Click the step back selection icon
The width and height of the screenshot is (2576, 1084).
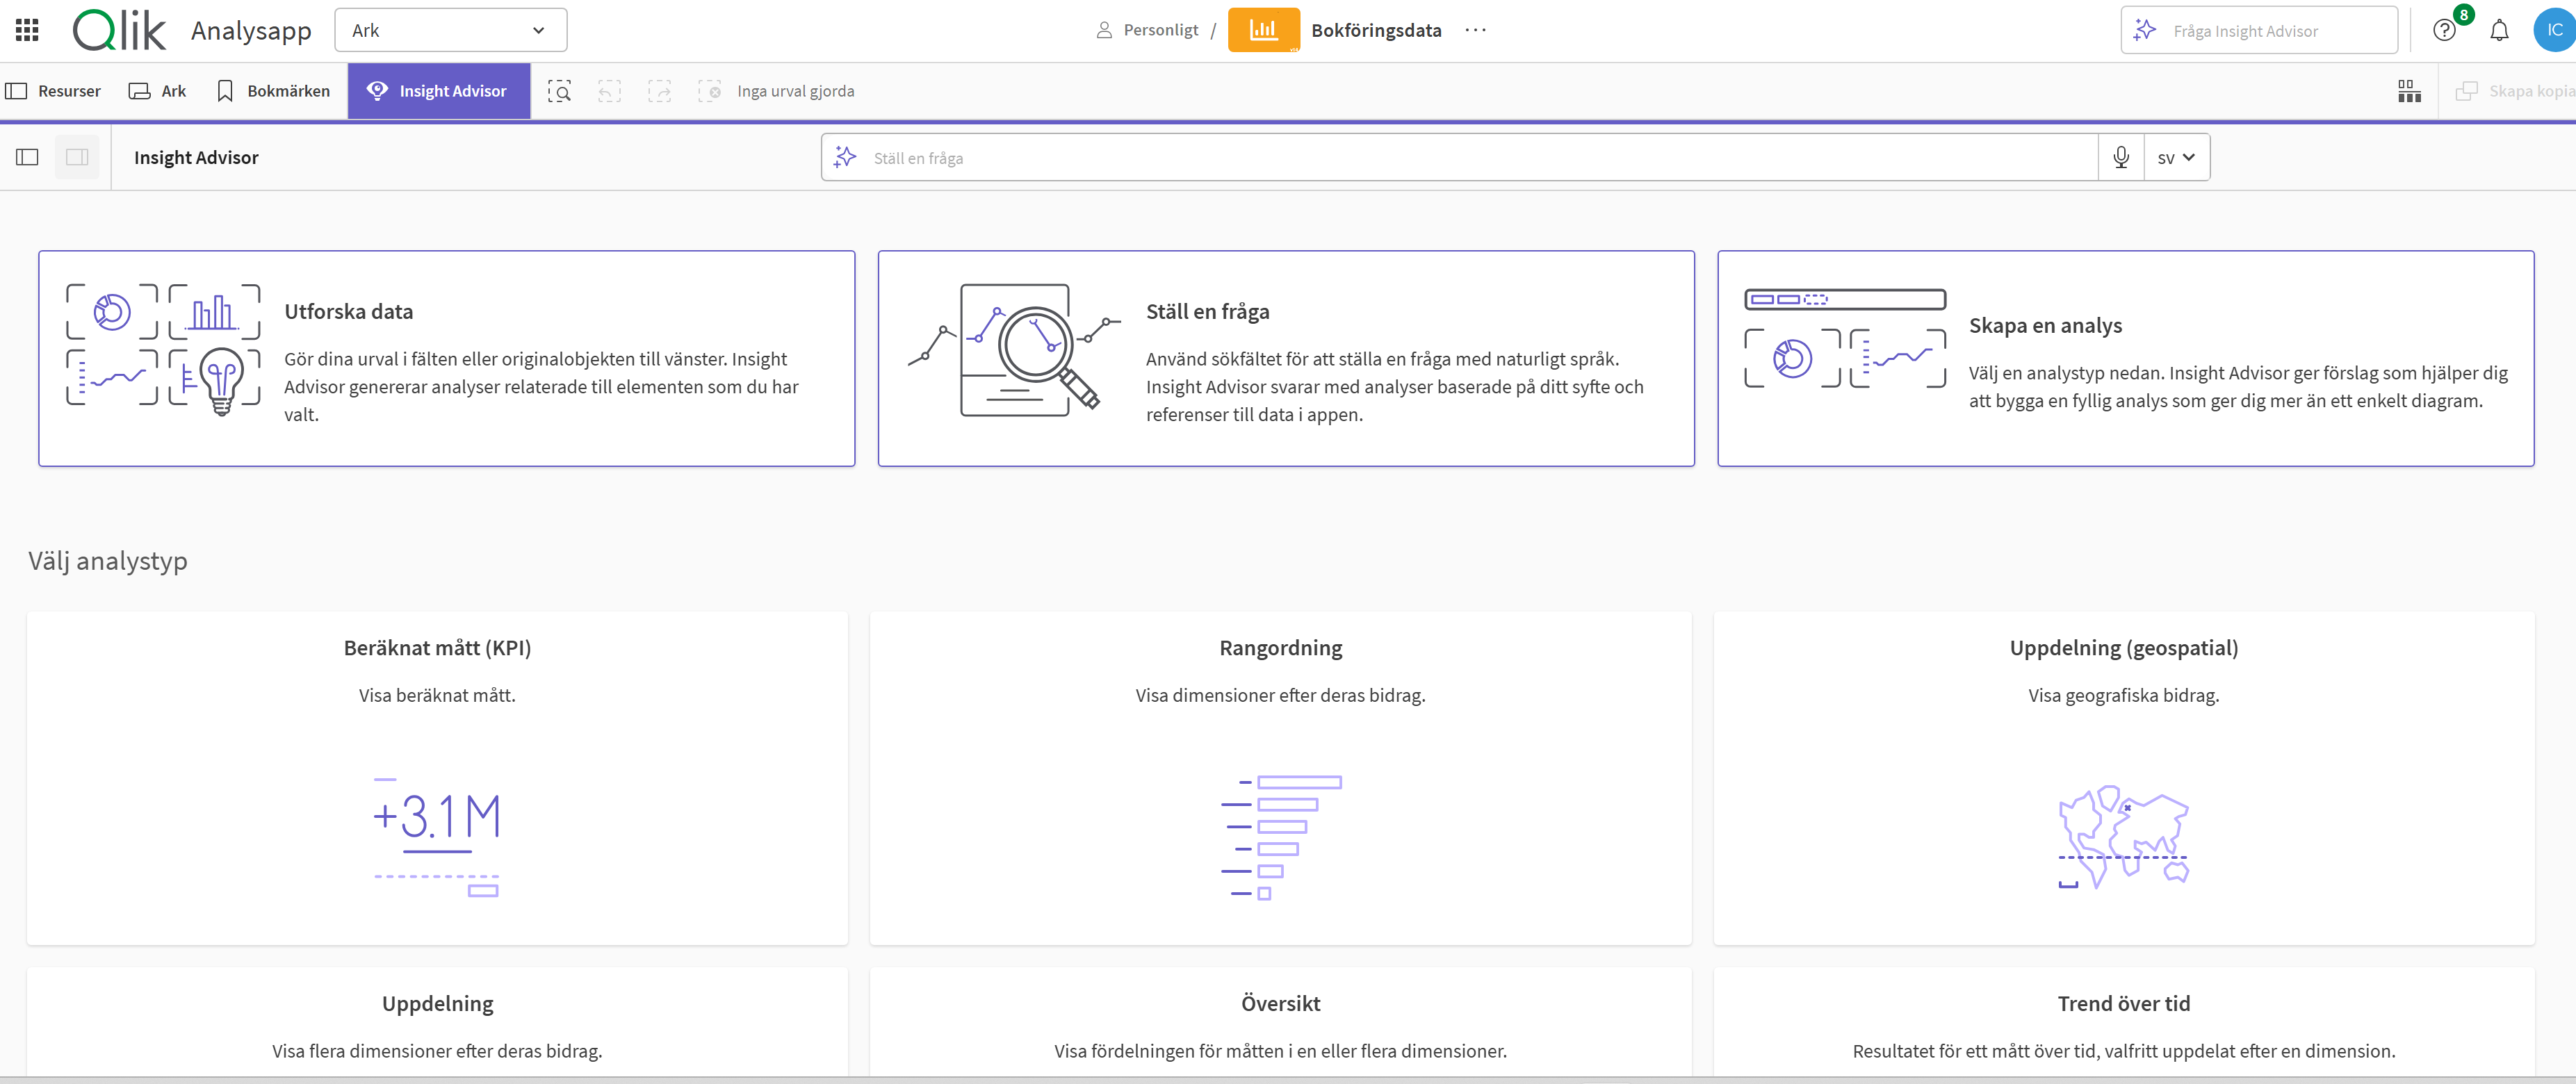[609, 92]
